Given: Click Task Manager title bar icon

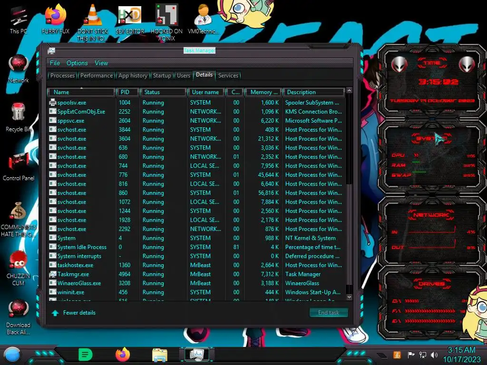Looking at the screenshot, I should coord(51,50).
